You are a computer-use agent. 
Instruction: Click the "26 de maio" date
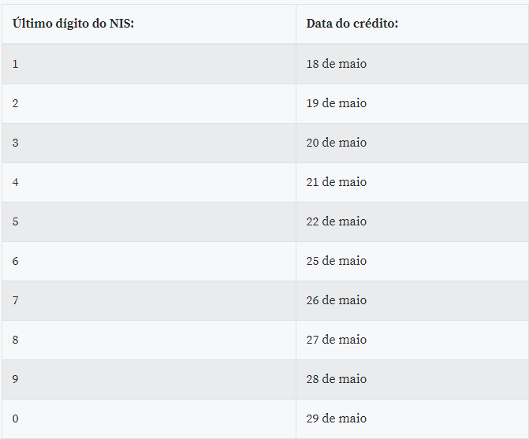336,300
